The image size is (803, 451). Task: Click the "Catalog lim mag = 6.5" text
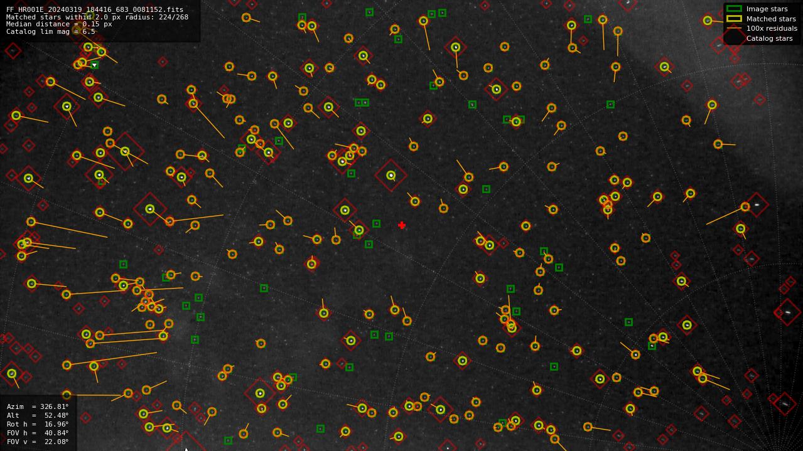click(51, 31)
